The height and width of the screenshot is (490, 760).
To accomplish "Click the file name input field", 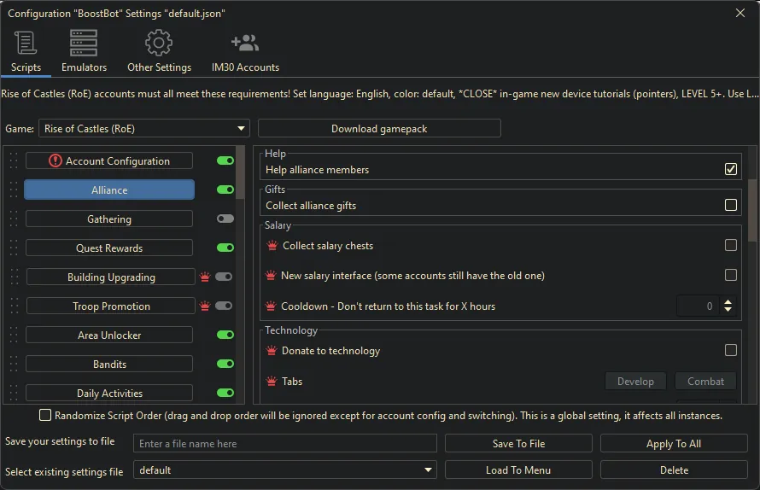I will 285,443.
